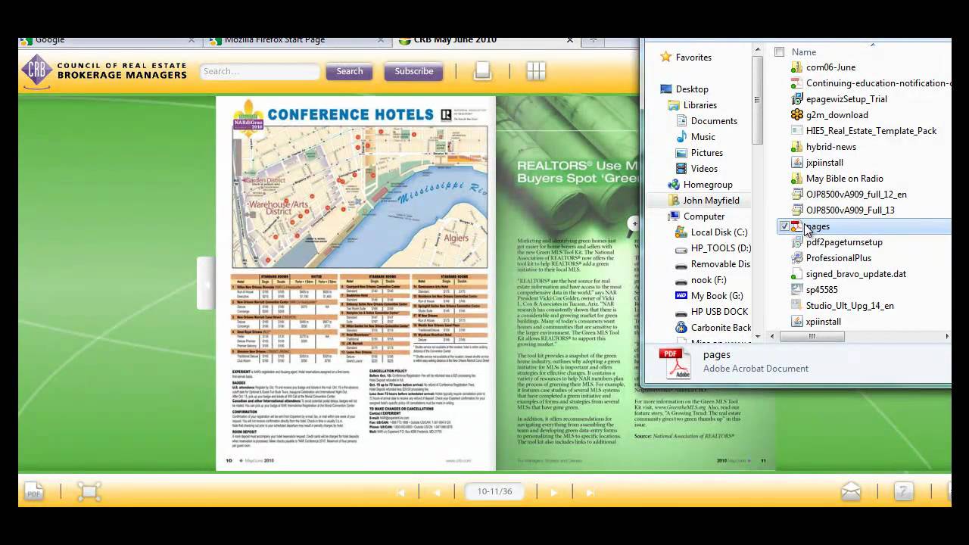Screen dimensions: 969x545
Task: Select Continuing-education-notification file
Action: tap(871, 83)
